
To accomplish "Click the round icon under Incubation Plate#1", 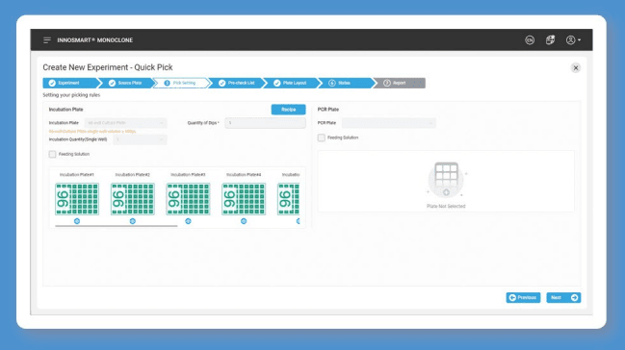I will (77, 221).
